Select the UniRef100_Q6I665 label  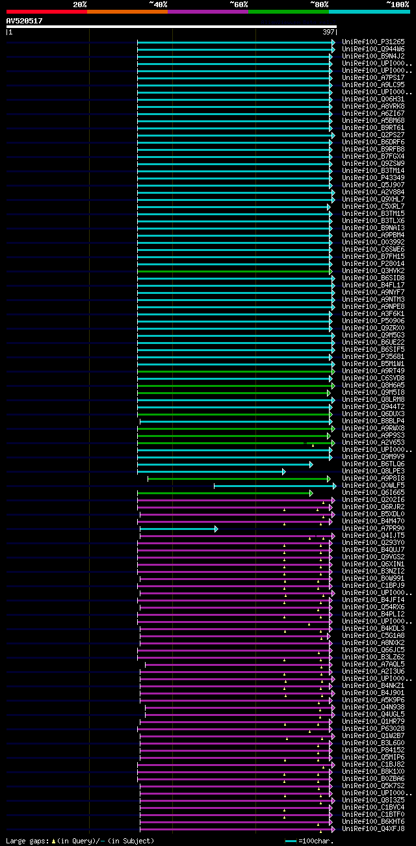pyautogui.click(x=373, y=493)
